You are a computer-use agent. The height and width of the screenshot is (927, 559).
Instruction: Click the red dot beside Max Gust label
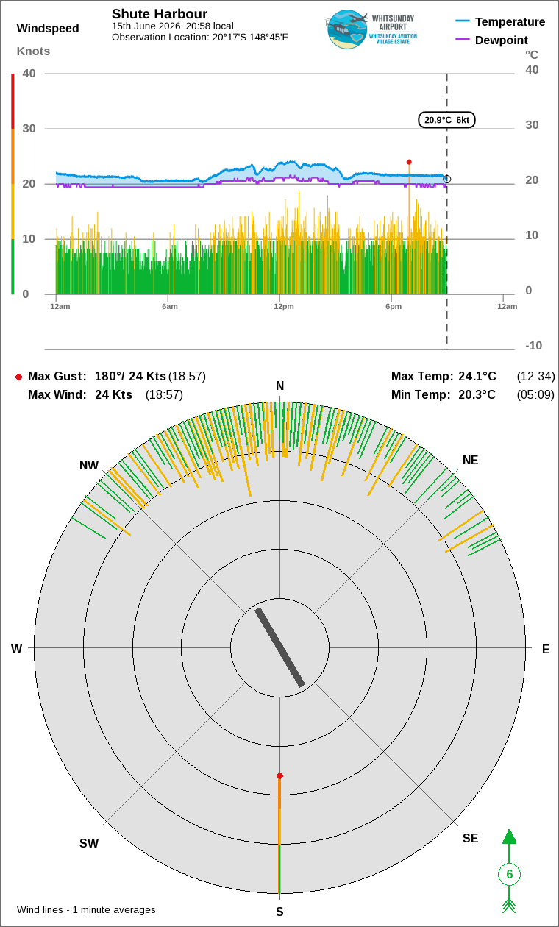click(18, 377)
